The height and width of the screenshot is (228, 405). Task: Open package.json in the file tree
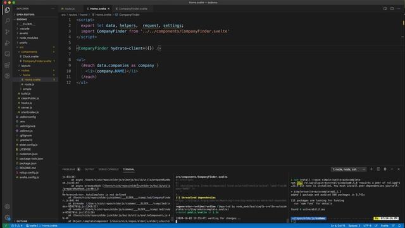(x=28, y=163)
